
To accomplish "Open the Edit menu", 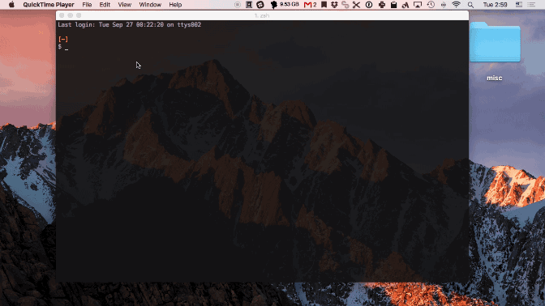I will click(x=105, y=5).
